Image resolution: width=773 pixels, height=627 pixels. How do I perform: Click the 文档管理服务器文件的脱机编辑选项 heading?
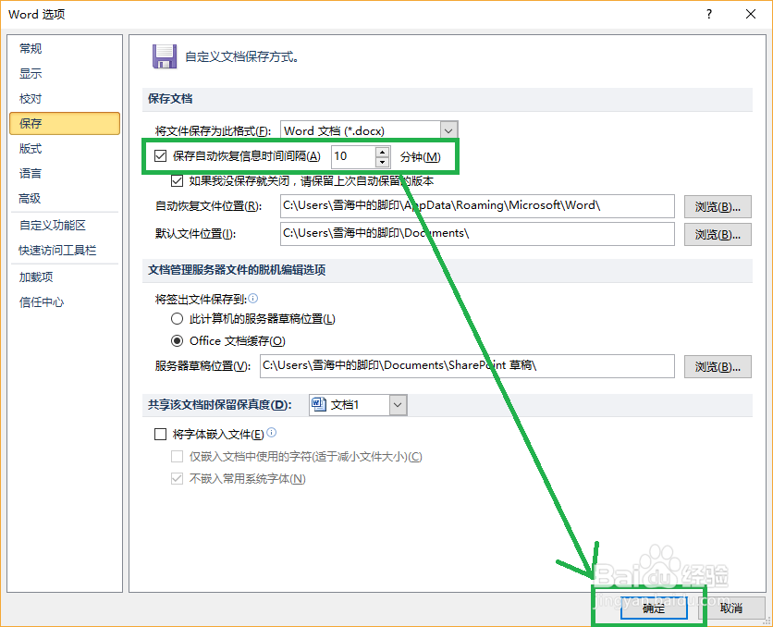click(237, 270)
